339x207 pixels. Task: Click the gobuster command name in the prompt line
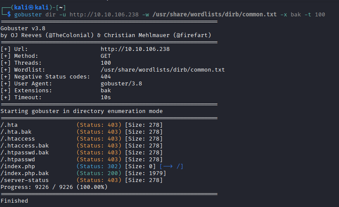click(x=28, y=15)
